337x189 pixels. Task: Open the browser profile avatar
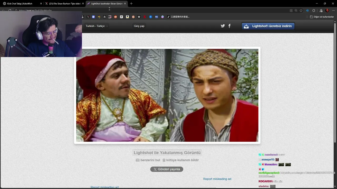[327, 10]
